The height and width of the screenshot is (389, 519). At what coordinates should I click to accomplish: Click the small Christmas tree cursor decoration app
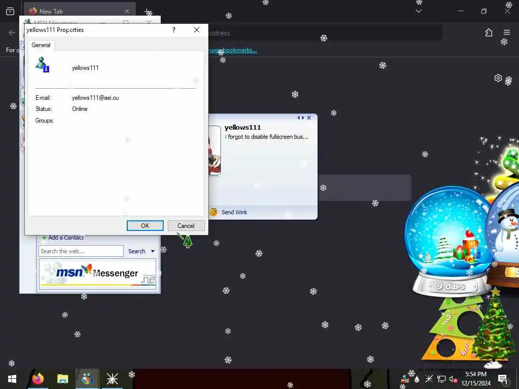click(188, 241)
